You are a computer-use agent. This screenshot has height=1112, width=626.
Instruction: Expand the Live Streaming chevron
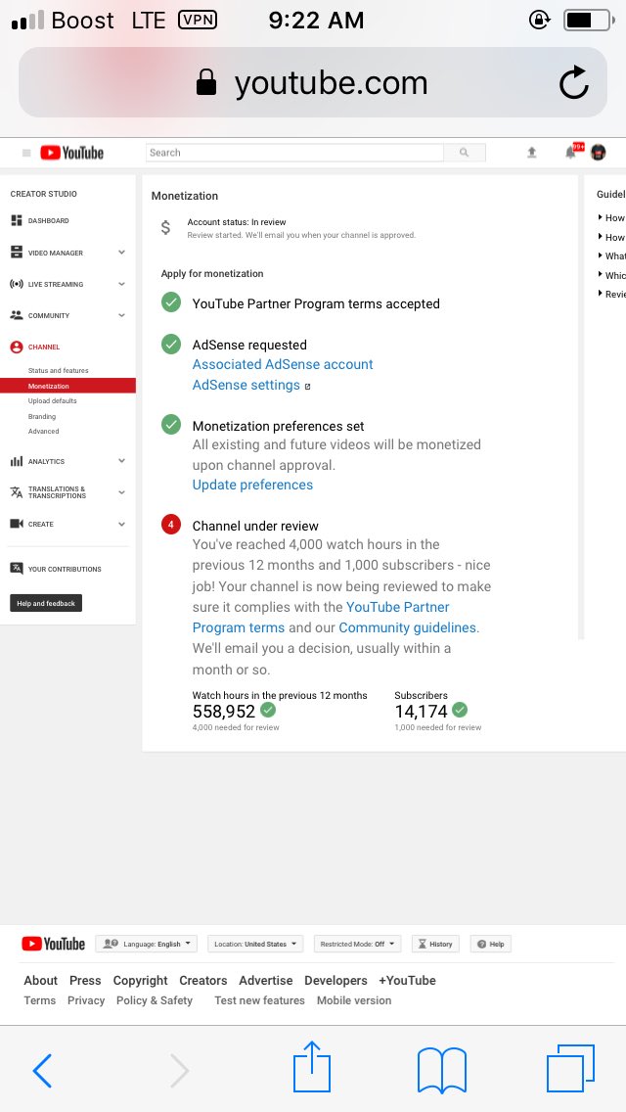122,284
